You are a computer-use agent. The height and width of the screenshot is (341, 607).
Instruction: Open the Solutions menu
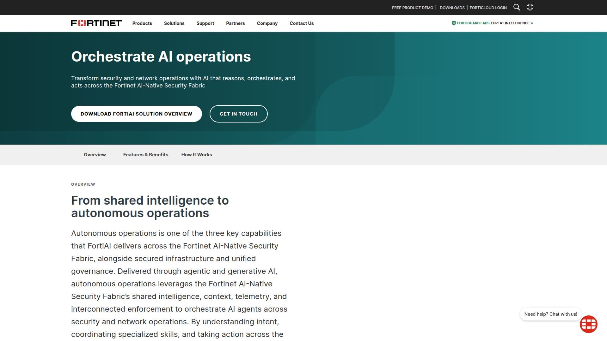[174, 23]
